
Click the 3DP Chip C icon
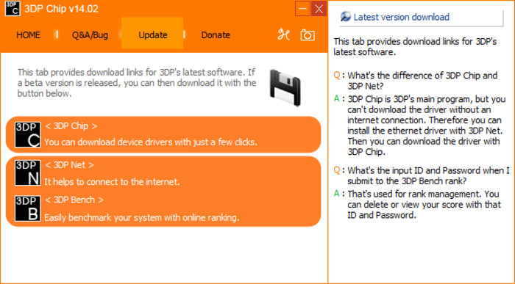28,134
